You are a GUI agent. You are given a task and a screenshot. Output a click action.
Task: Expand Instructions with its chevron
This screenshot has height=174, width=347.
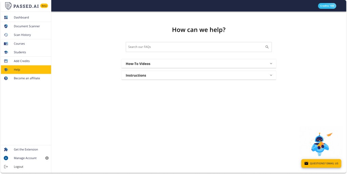(x=271, y=75)
